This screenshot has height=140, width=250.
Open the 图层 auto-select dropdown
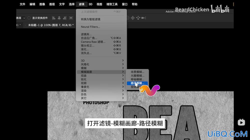(x=21, y=18)
